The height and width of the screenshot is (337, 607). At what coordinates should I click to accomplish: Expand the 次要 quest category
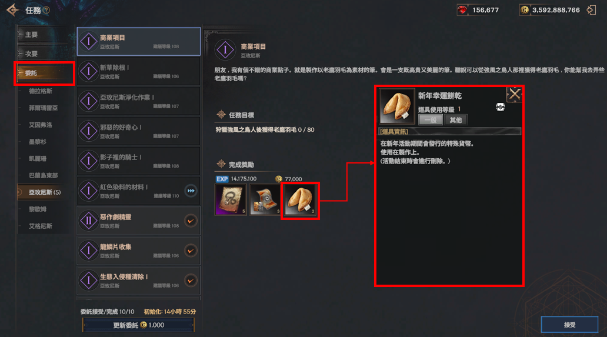coord(45,54)
